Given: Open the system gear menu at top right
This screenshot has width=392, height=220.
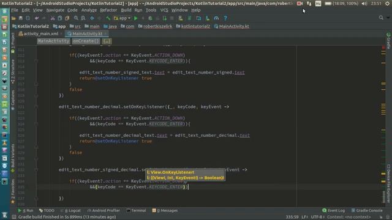Looking at the screenshot, I should pyautogui.click(x=387, y=4).
